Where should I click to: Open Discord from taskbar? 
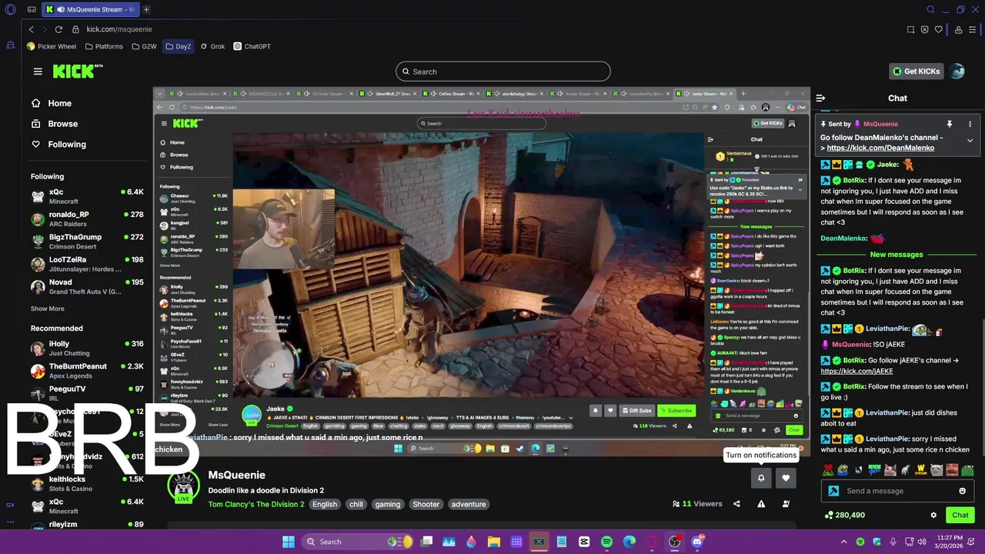697,542
